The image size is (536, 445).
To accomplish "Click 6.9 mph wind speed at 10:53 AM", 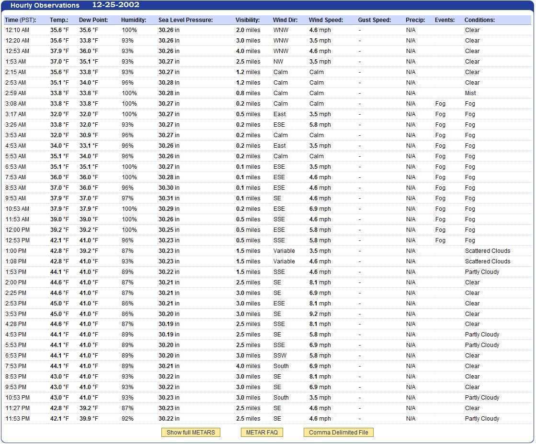I will 320,209.
